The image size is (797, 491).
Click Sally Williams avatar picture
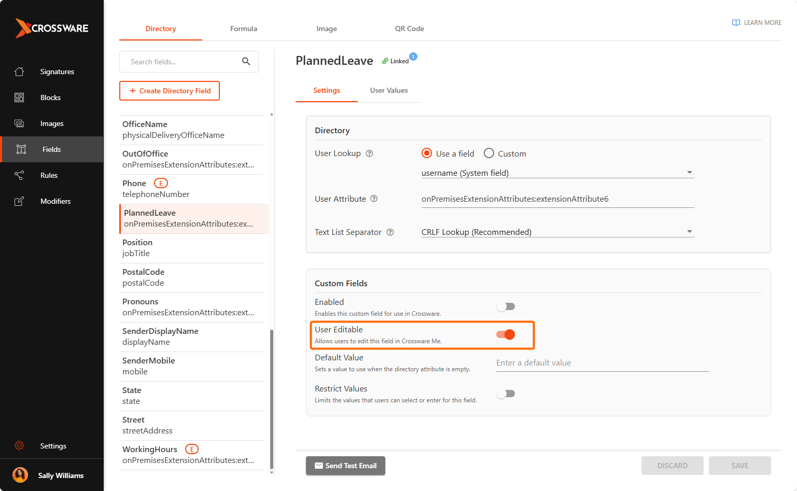pos(20,475)
